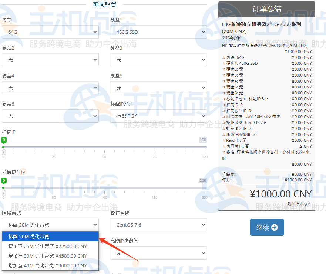326x274 pixels.
Task: Click the 50 mark on 扩展IP slider
Action: (x=104, y=157)
